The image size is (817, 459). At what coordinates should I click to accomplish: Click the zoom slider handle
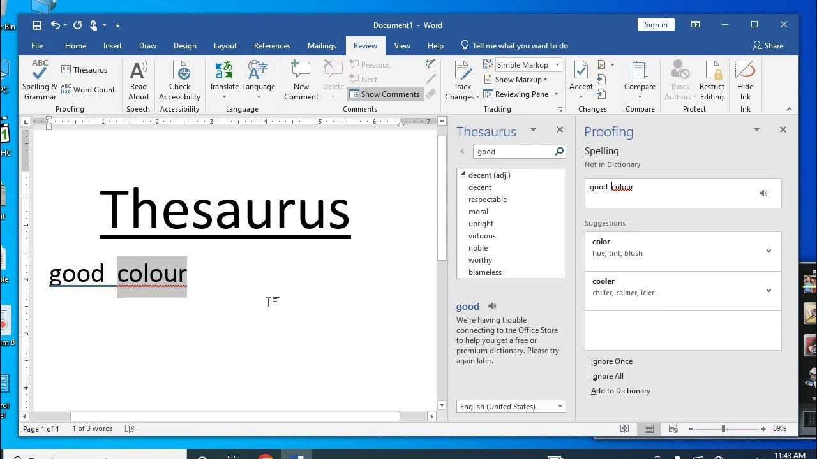723,429
